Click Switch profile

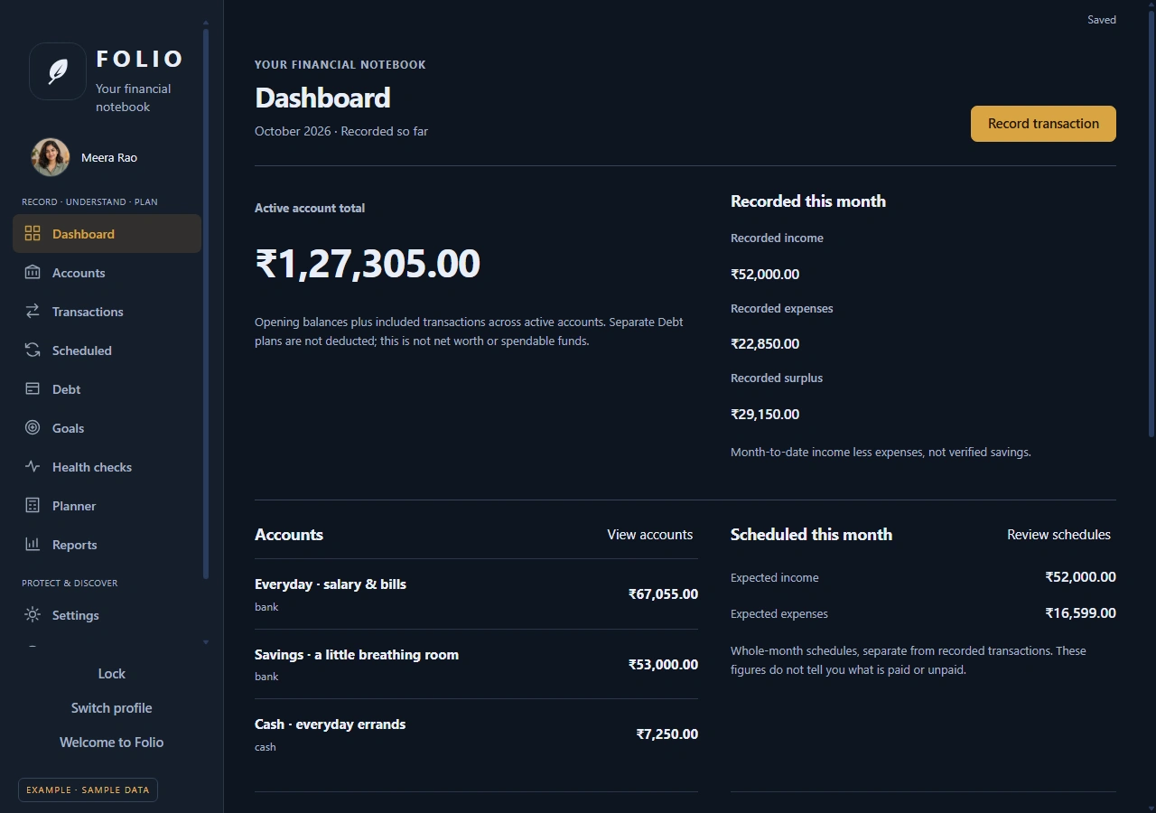click(x=112, y=708)
